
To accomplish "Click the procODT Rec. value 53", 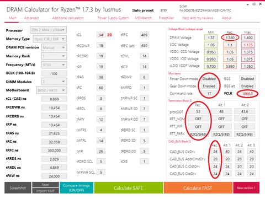I will click(x=198, y=111).
